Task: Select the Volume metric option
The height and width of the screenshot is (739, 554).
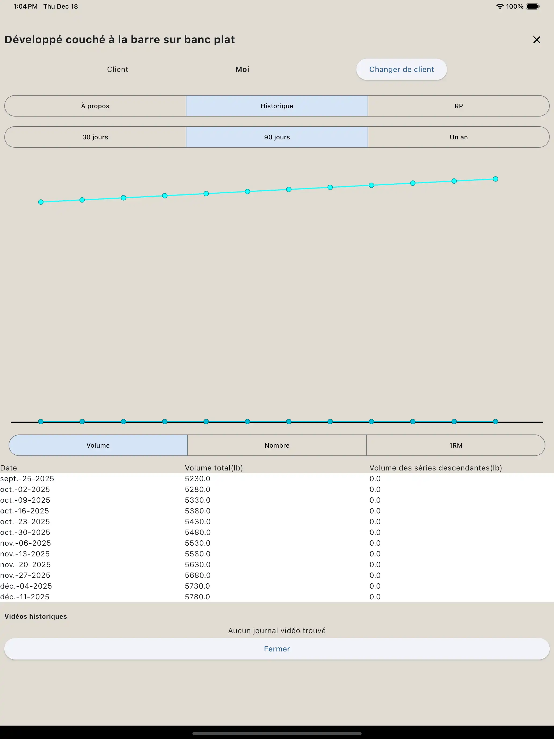Action: tap(97, 445)
